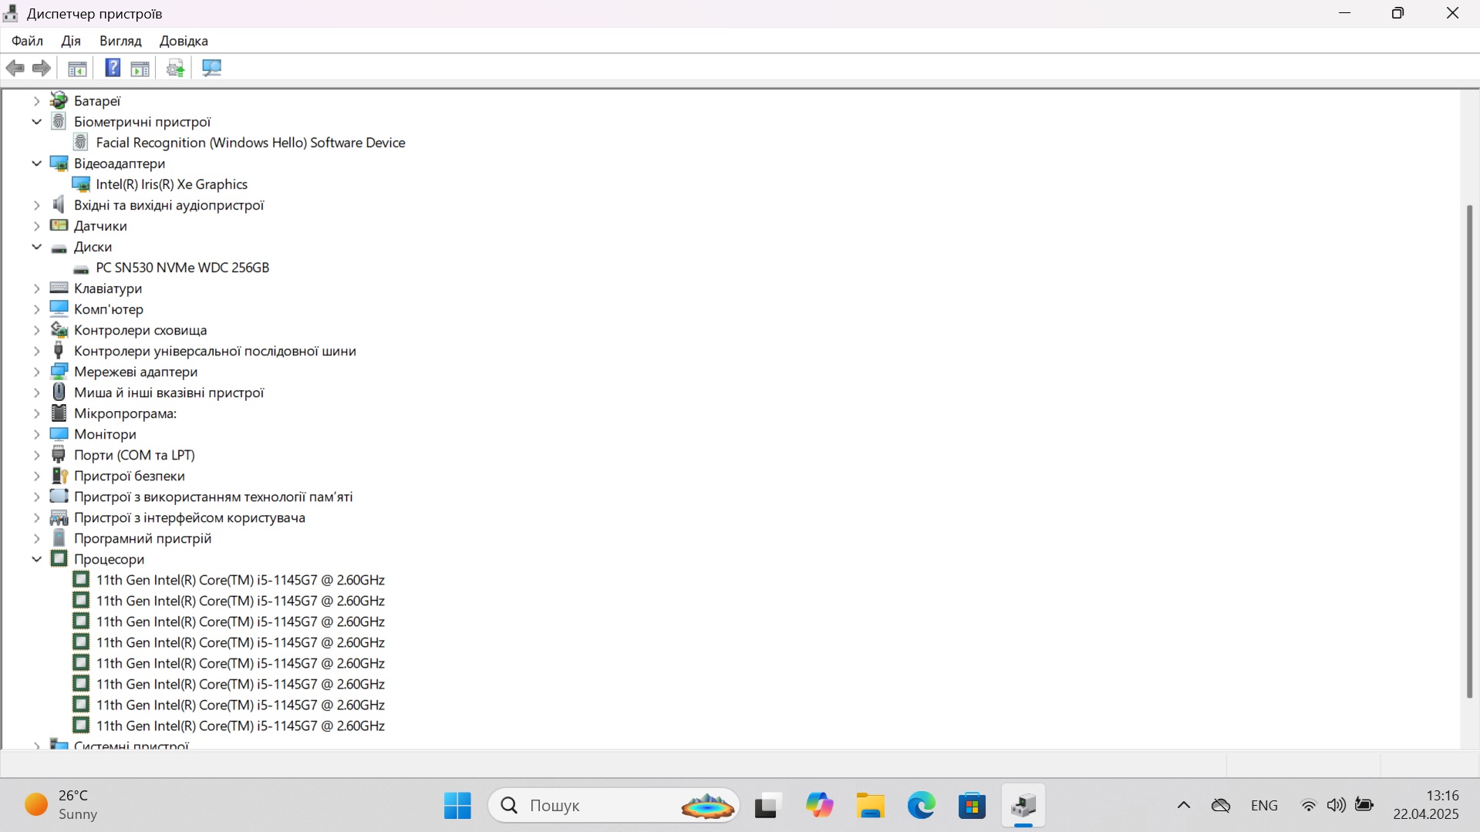The image size is (1480, 832).
Task: Click the Properties panel toolbar icon
Action: point(140,68)
